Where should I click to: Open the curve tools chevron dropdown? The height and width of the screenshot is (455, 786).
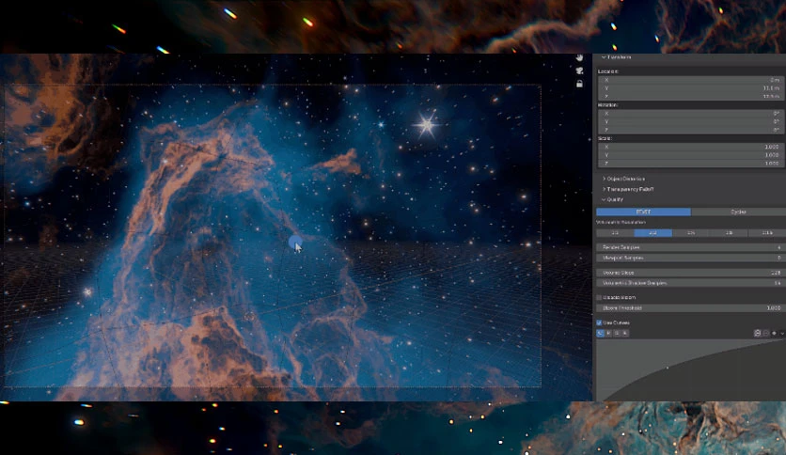pos(782,333)
